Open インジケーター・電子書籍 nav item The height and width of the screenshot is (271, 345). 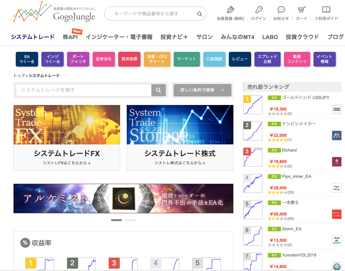pyautogui.click(x=119, y=37)
